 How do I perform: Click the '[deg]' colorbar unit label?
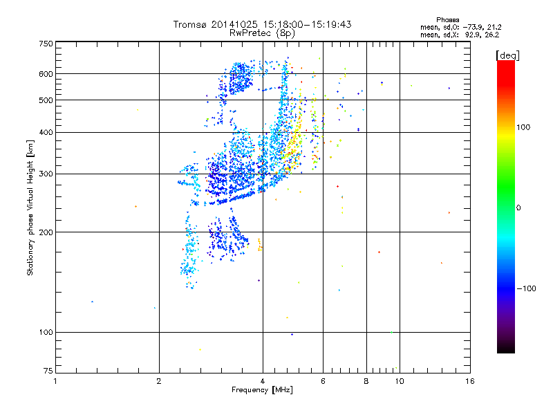click(x=507, y=55)
